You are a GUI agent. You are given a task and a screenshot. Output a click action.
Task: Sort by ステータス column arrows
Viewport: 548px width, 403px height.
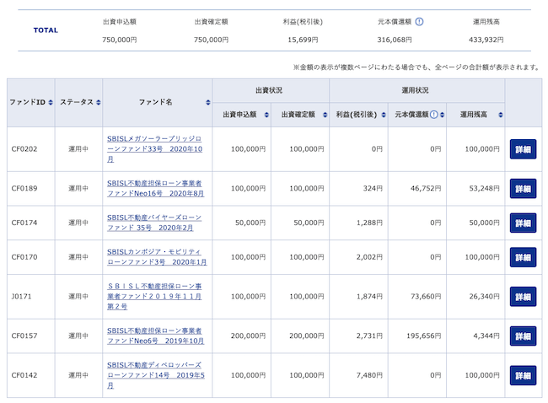tap(98, 102)
